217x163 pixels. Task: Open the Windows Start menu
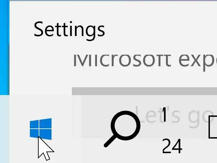pos(41,129)
